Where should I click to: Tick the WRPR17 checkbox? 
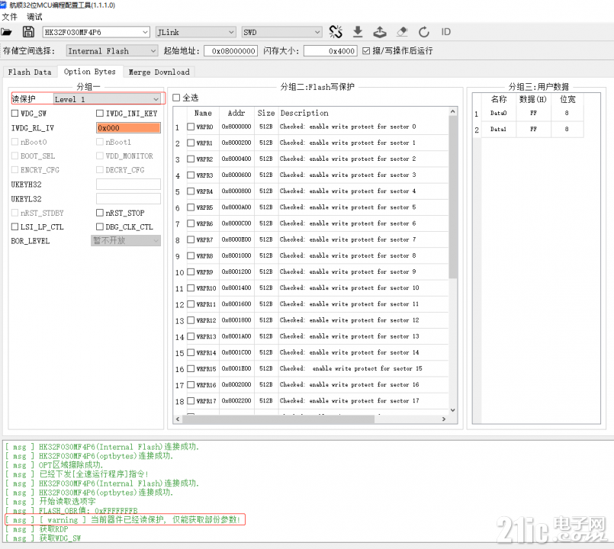[191, 400]
